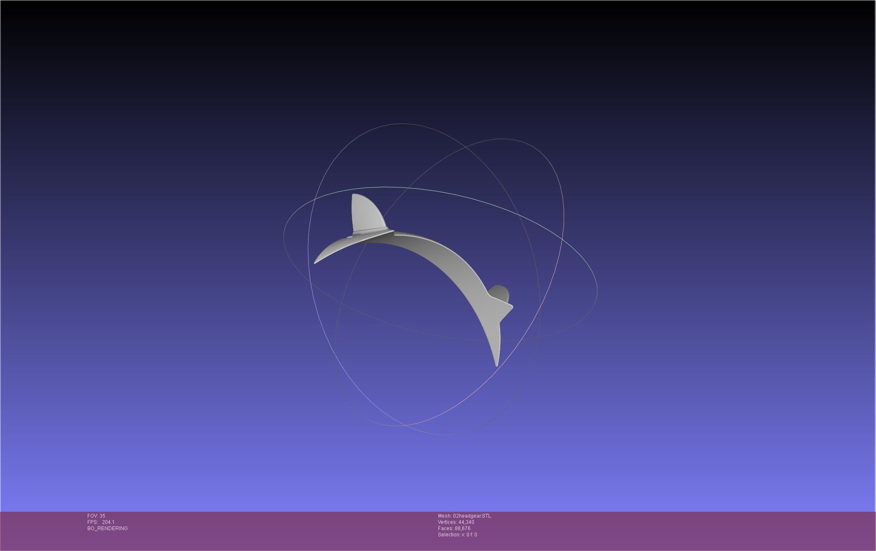Screen dimensions: 876x551
Task: Click the Vertices: 44,340 info line
Action: (x=456, y=522)
